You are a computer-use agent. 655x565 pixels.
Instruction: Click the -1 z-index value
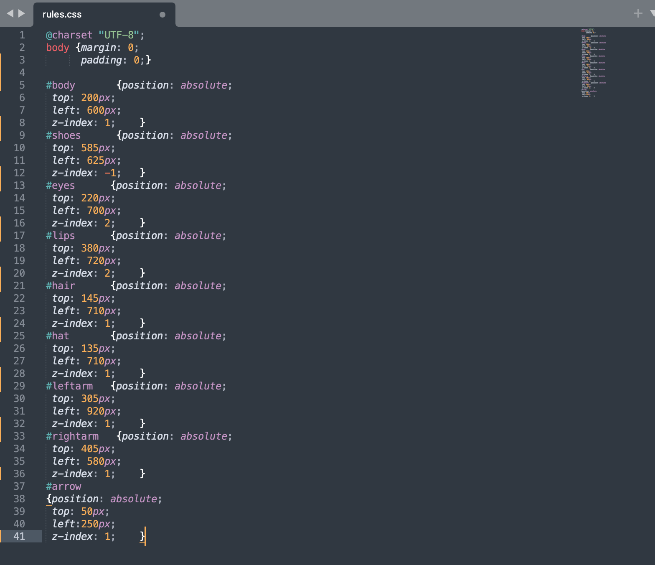(x=110, y=173)
